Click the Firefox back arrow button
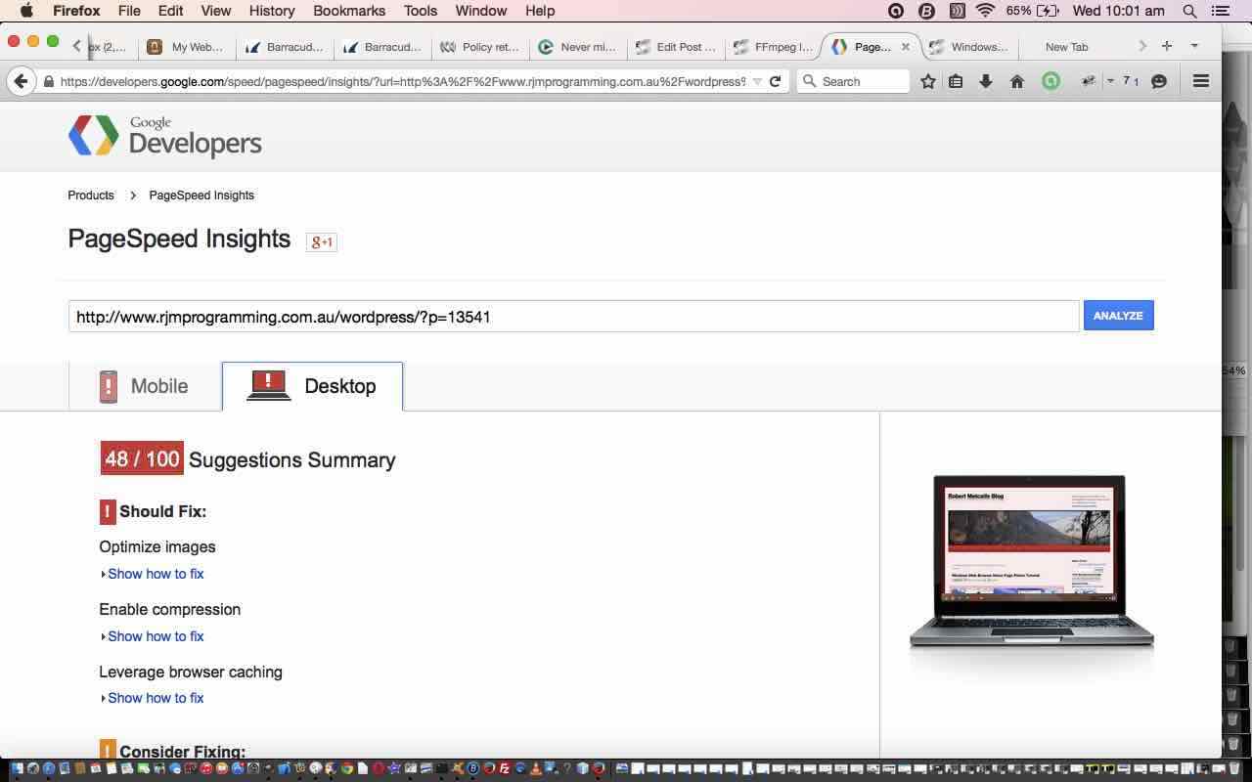The image size is (1252, 782). tap(22, 81)
